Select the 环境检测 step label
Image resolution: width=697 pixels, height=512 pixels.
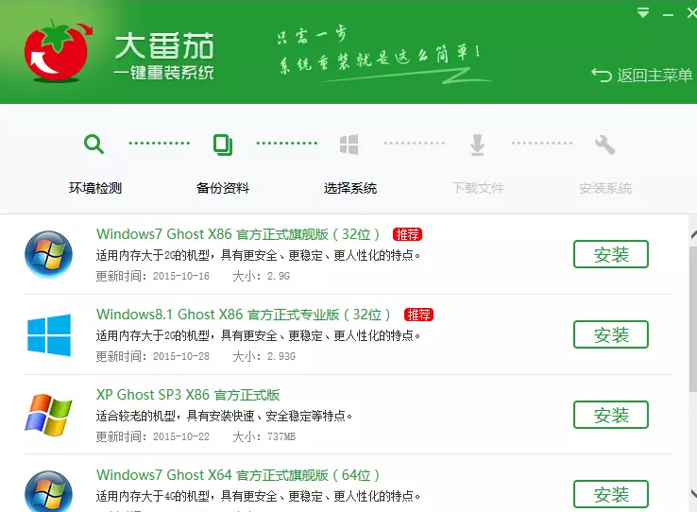[x=95, y=188]
